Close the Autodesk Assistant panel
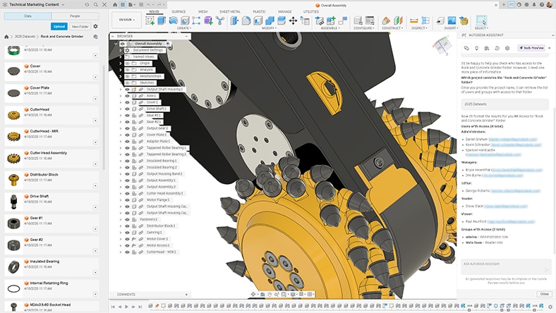This screenshot has height=313, width=556. pos(544,294)
